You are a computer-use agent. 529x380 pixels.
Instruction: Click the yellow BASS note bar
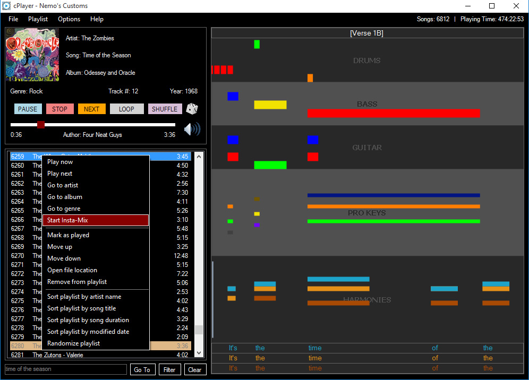click(270, 105)
